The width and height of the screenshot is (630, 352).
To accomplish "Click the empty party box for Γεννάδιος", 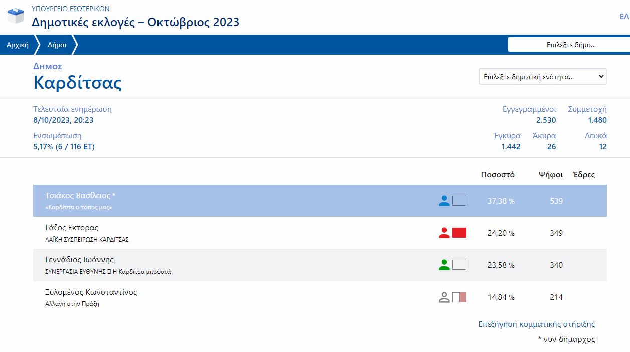I will [459, 265].
